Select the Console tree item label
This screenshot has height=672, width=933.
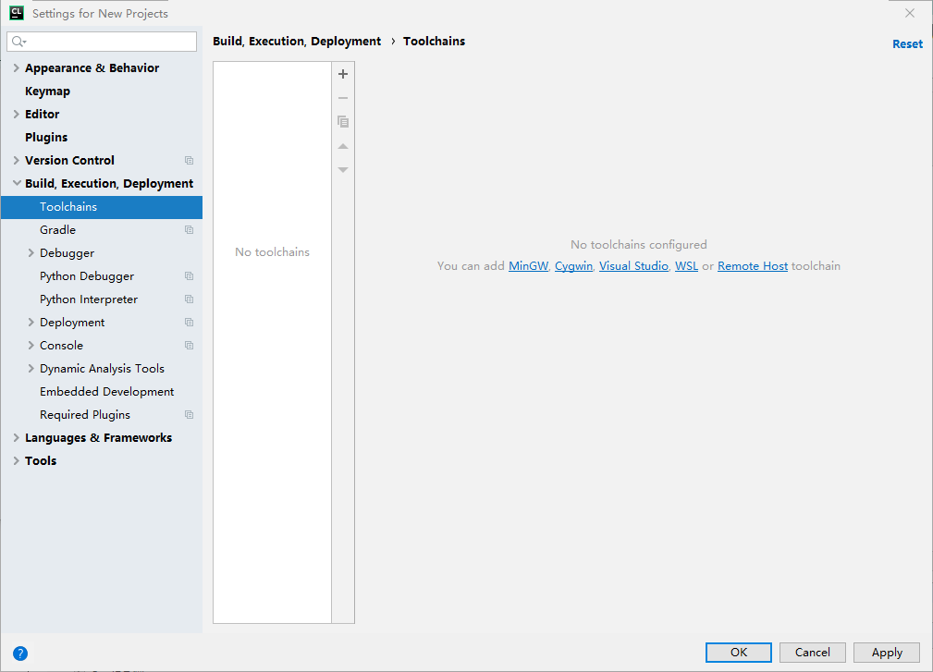pyautogui.click(x=61, y=346)
